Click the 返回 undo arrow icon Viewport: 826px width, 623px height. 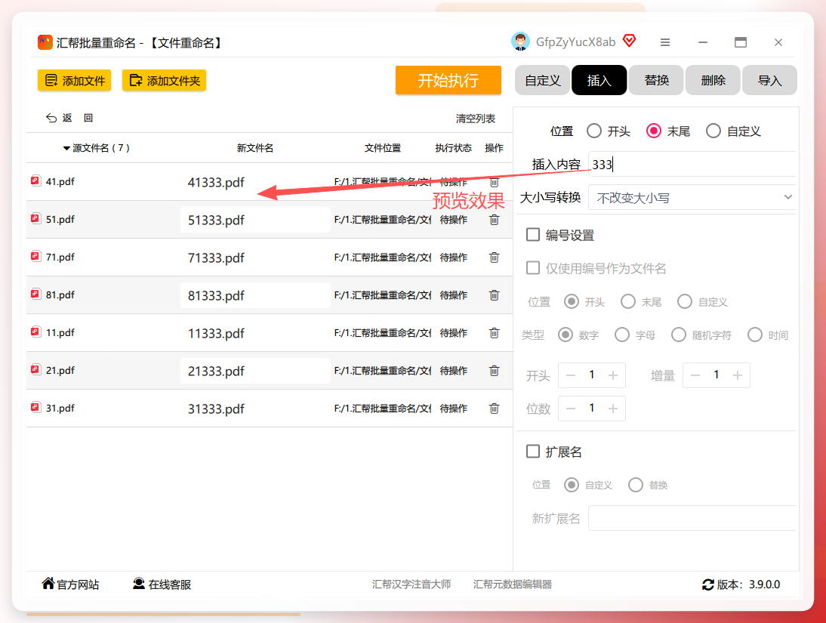tap(51, 118)
